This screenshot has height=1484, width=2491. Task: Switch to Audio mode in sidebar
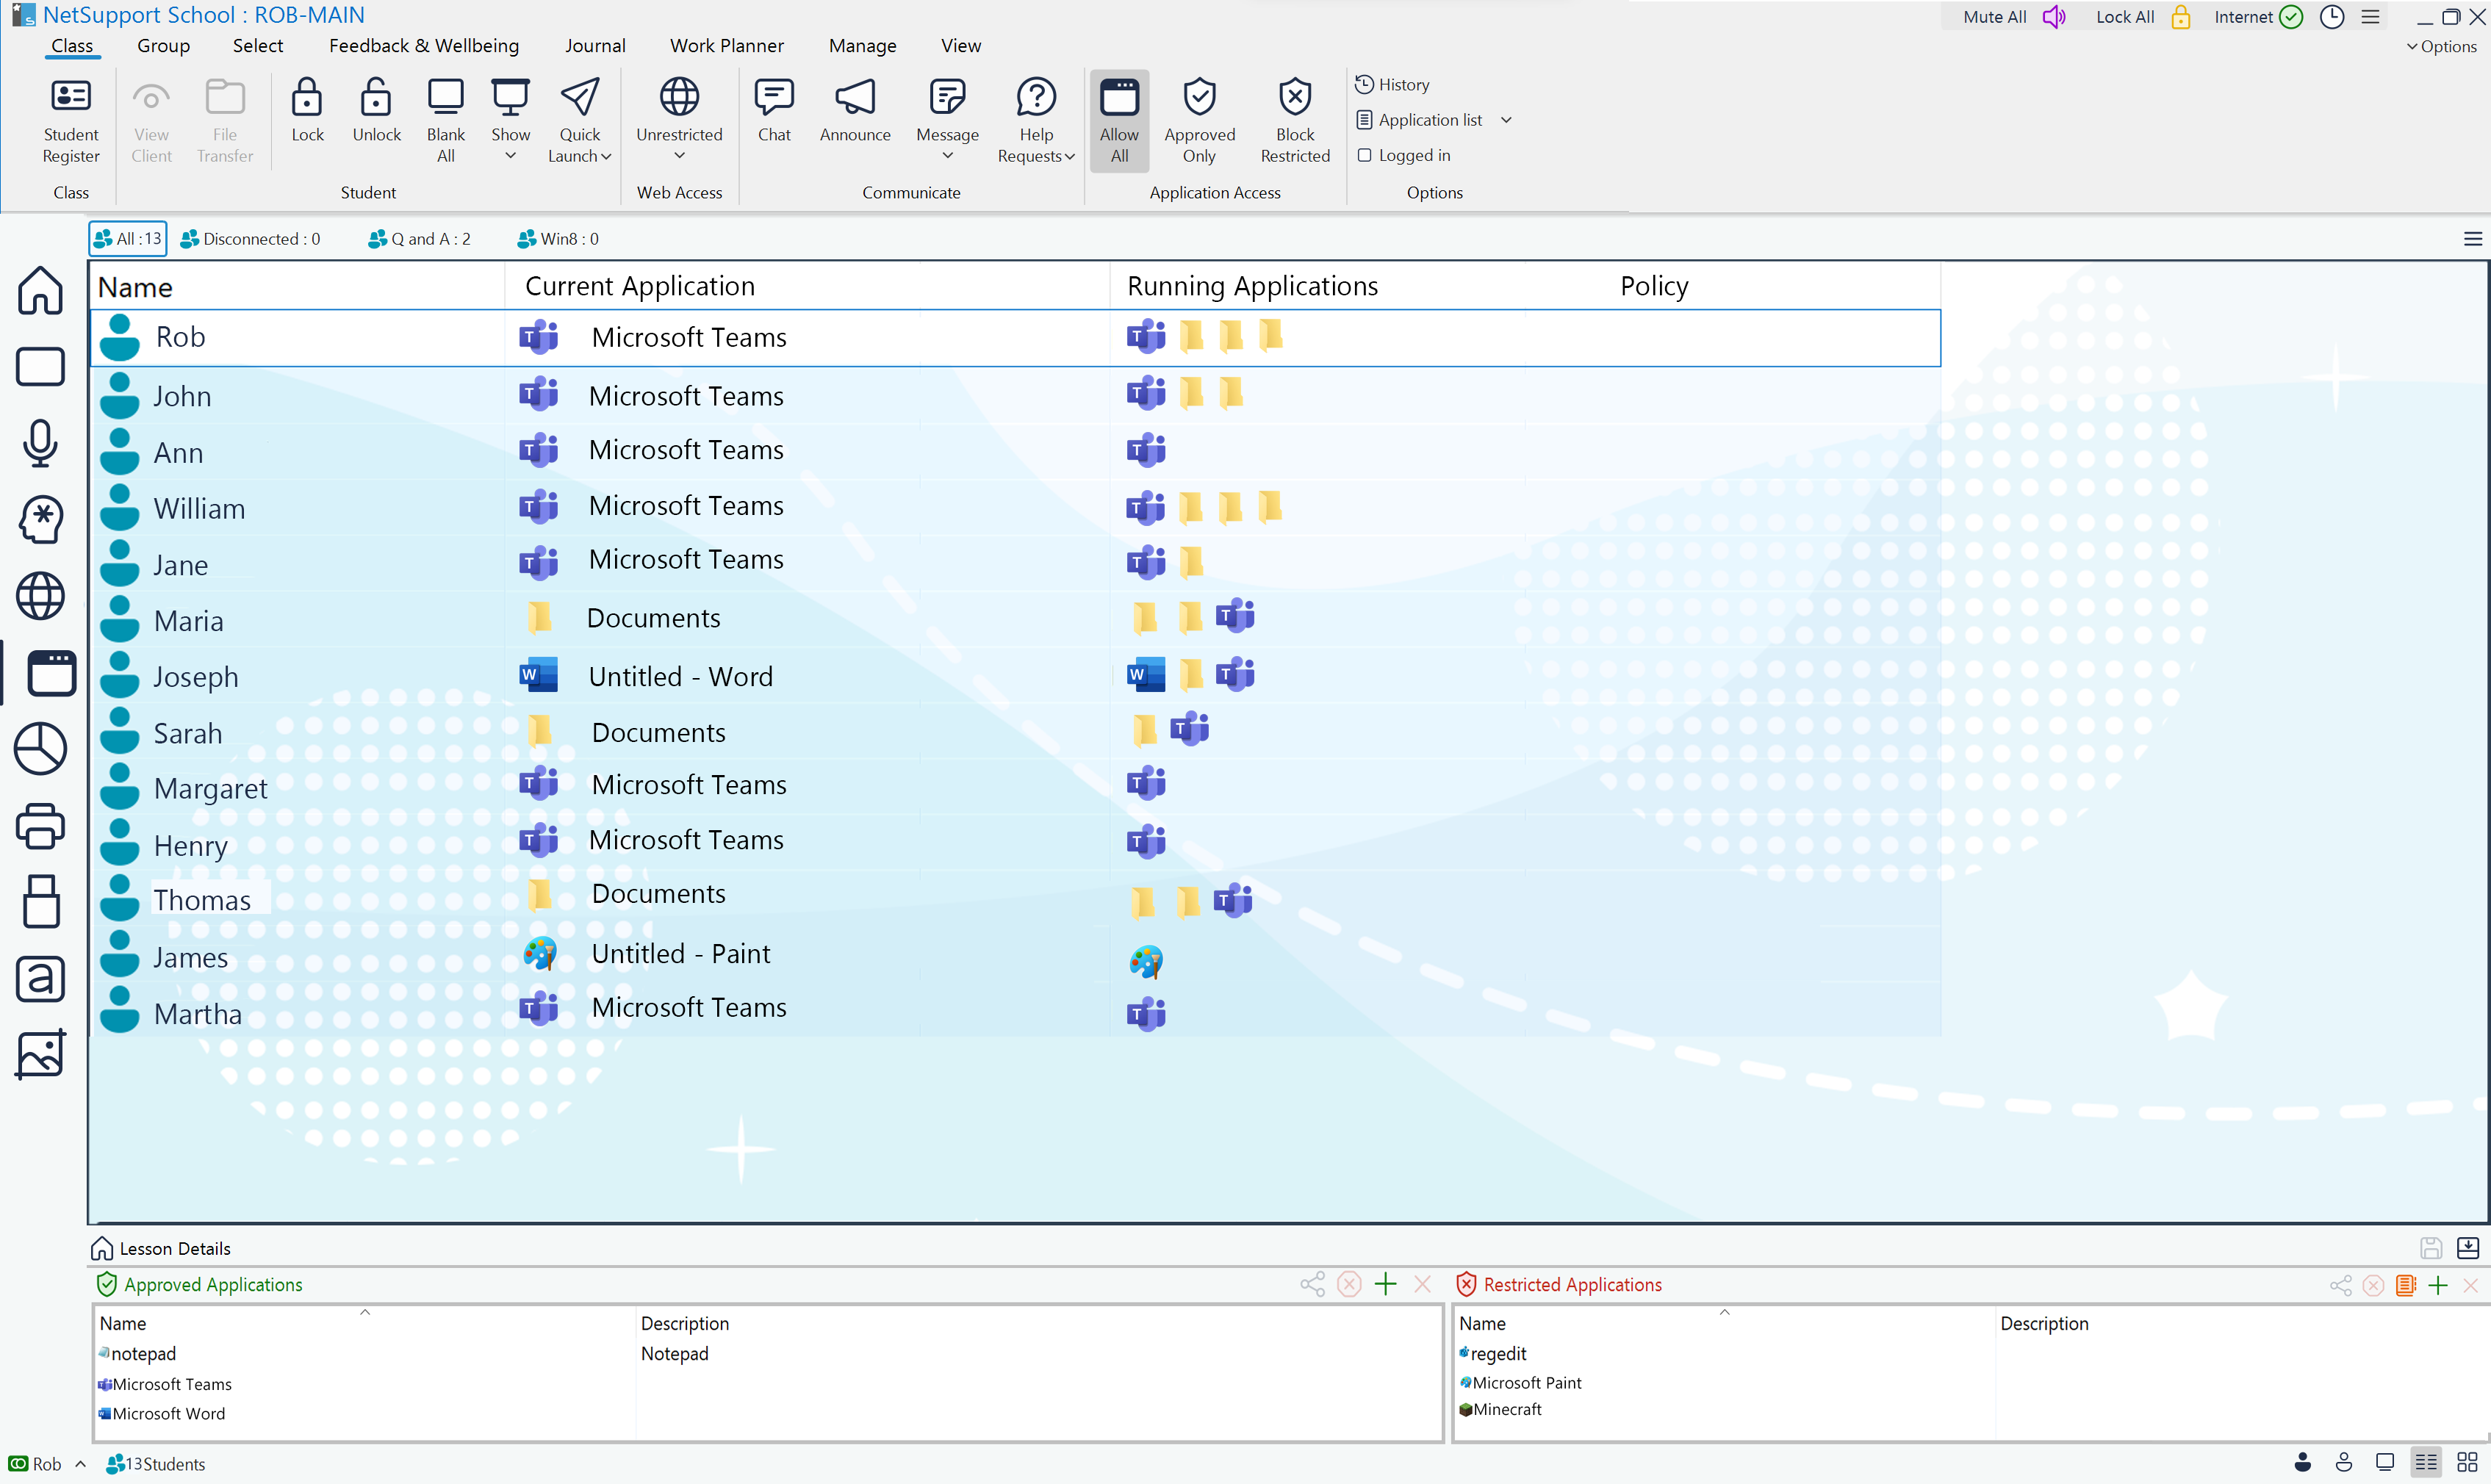[x=40, y=443]
